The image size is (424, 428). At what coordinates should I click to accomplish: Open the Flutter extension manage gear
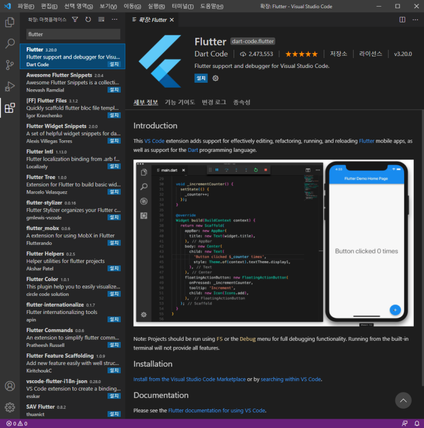coord(216,78)
